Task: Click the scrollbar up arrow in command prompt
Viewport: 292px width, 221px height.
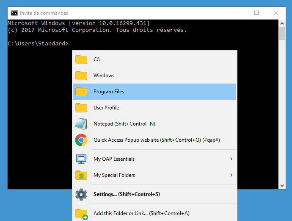Action: tap(282, 23)
